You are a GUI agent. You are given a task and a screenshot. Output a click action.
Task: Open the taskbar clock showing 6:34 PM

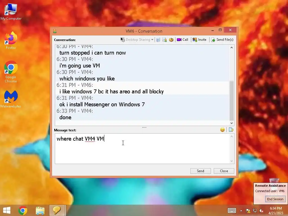click(x=276, y=210)
